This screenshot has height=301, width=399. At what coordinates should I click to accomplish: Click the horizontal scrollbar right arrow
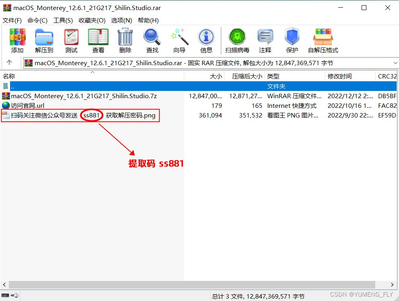point(392,285)
